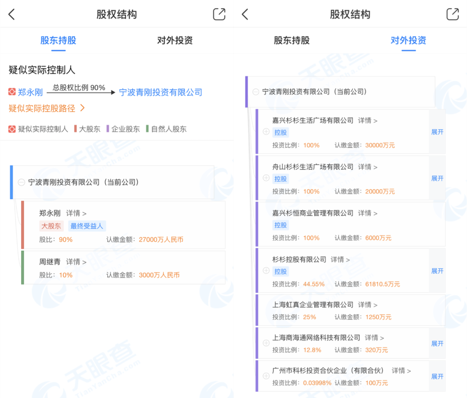The image size is (467, 398).
Task: Expand 嘉兴杉杉生活广场有限公司 using 展开
Action: [x=437, y=132]
